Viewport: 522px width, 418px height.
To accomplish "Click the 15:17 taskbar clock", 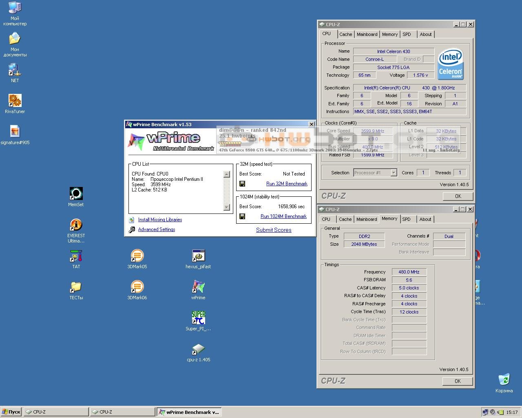I will [x=512, y=412].
